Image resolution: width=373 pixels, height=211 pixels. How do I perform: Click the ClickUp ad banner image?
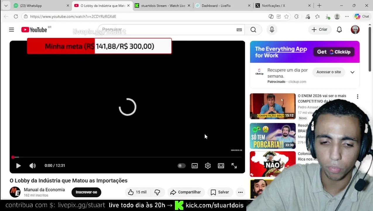coord(305,52)
